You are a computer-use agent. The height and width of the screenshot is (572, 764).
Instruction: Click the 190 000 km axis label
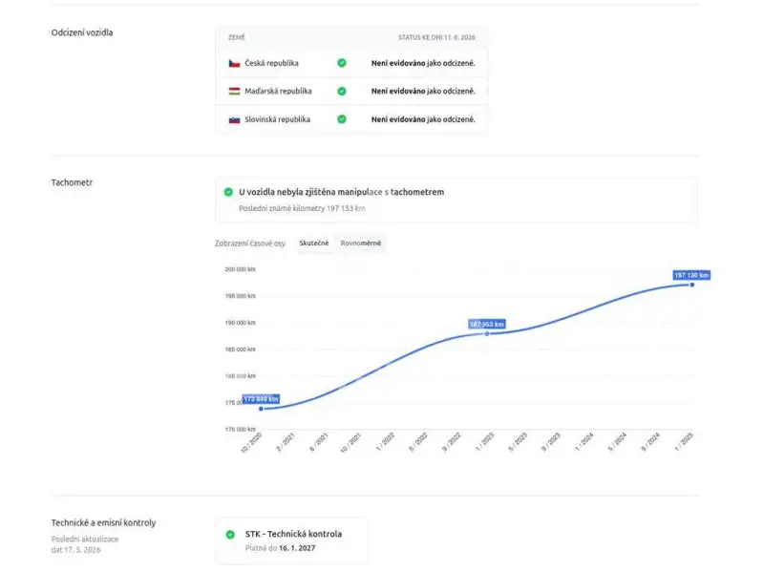[x=241, y=323]
